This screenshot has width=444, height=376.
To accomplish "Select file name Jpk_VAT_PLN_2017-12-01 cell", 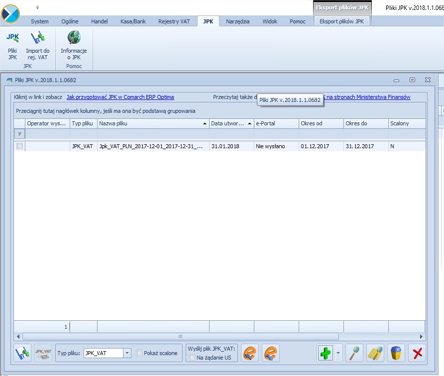I will pos(153,146).
